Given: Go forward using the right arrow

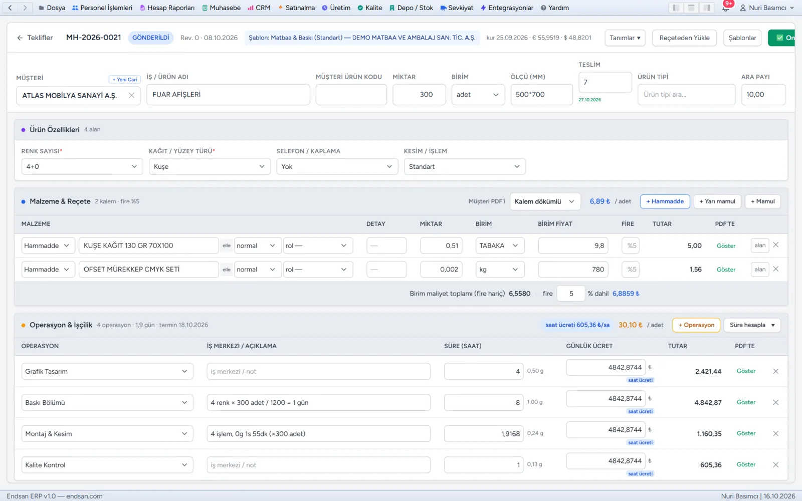Looking at the screenshot, I should click(x=25, y=8).
